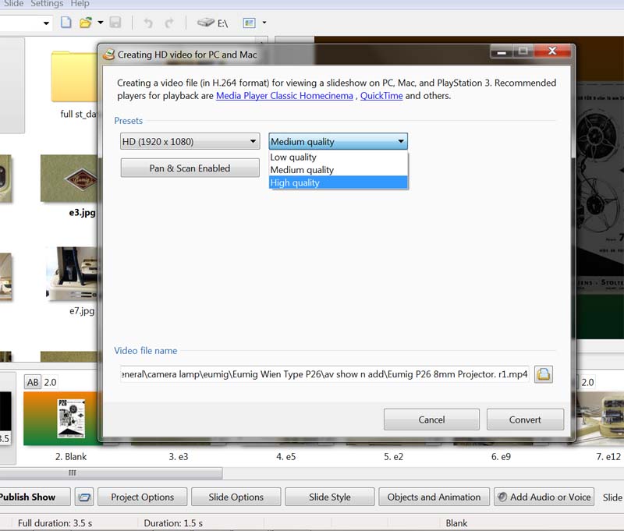Click the Undo arrow icon
Screen dimensions: 624x531
coord(146,23)
